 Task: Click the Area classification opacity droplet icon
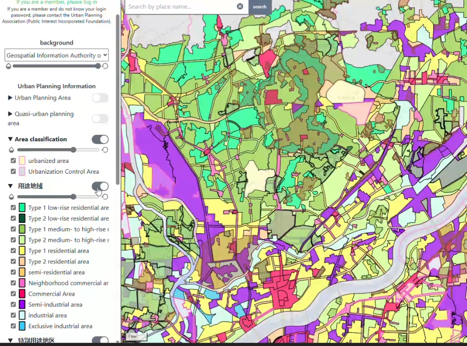[x=11, y=150]
